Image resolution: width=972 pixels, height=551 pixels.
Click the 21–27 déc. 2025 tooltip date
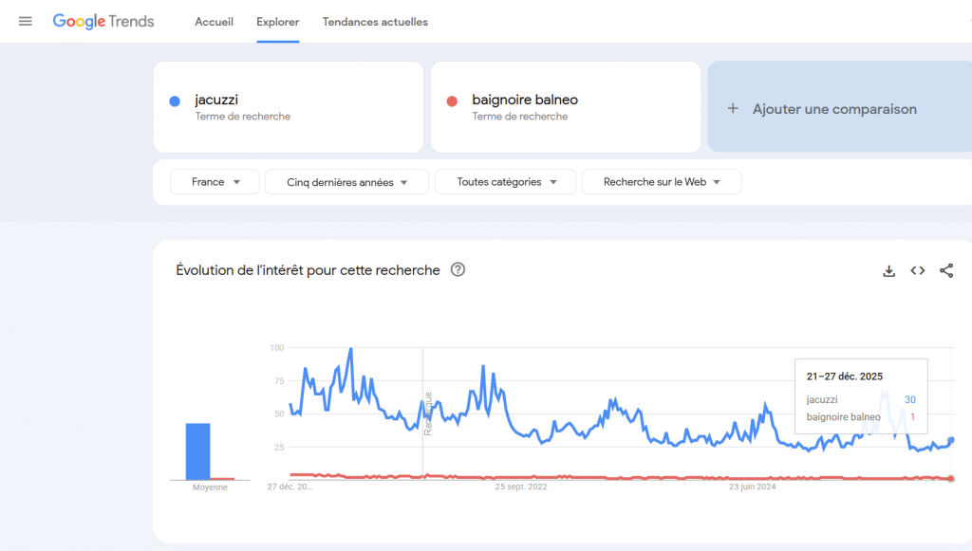[844, 377]
